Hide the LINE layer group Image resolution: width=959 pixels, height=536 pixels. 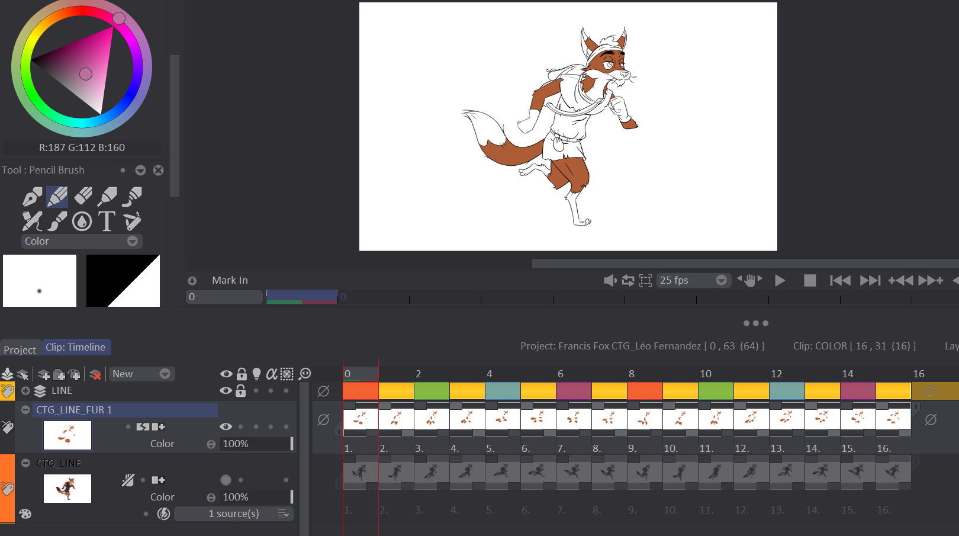tap(226, 390)
